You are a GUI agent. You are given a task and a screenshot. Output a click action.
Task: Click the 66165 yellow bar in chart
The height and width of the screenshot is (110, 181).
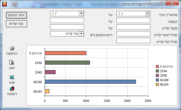(x=47, y=91)
